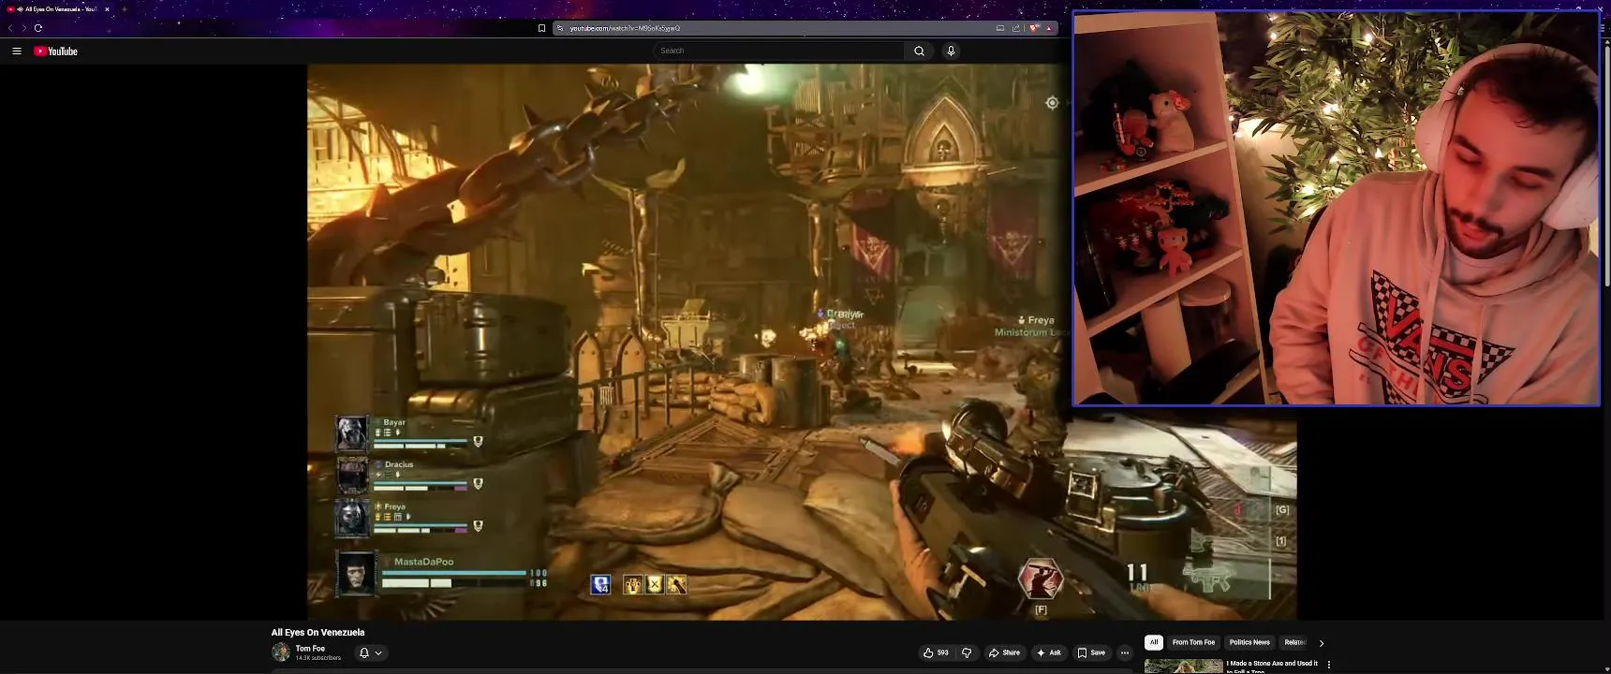Click the 14.3K subscribers text
This screenshot has width=1611, height=674.
tap(318, 658)
